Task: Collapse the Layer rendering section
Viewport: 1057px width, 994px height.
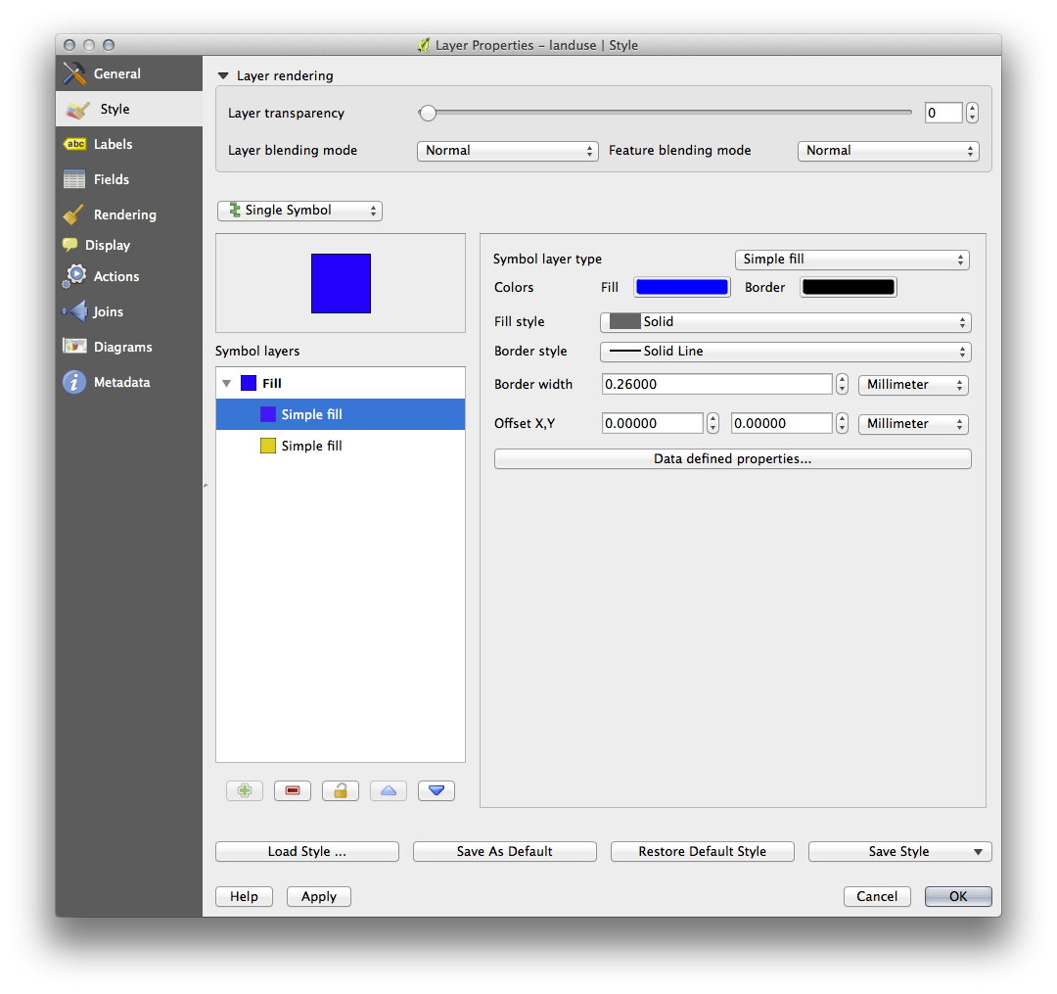Action: [224, 76]
